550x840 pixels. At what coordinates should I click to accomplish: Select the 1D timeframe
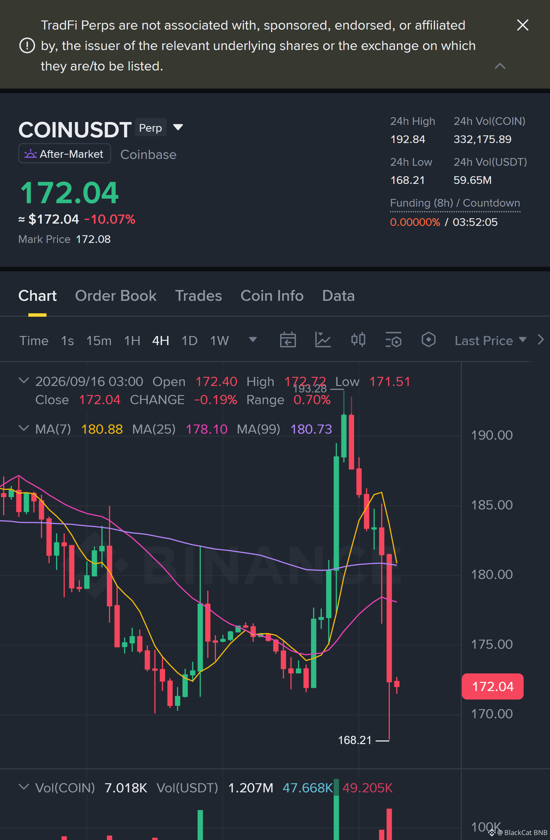[x=189, y=341]
